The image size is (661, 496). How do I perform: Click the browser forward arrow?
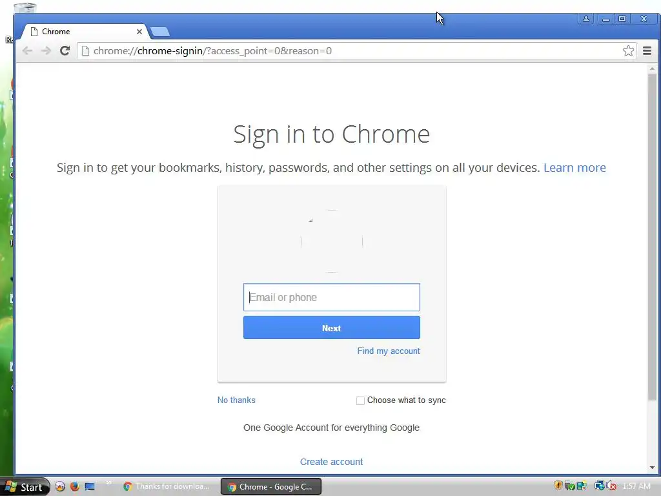point(46,50)
